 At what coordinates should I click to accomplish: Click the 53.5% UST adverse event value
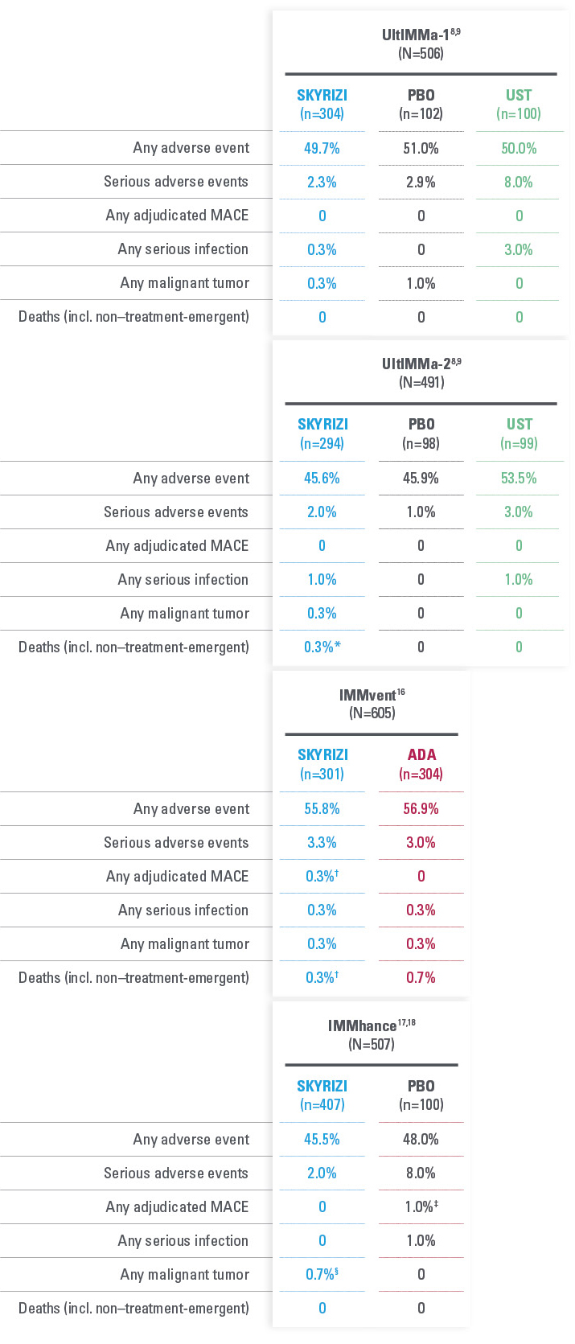click(519, 478)
